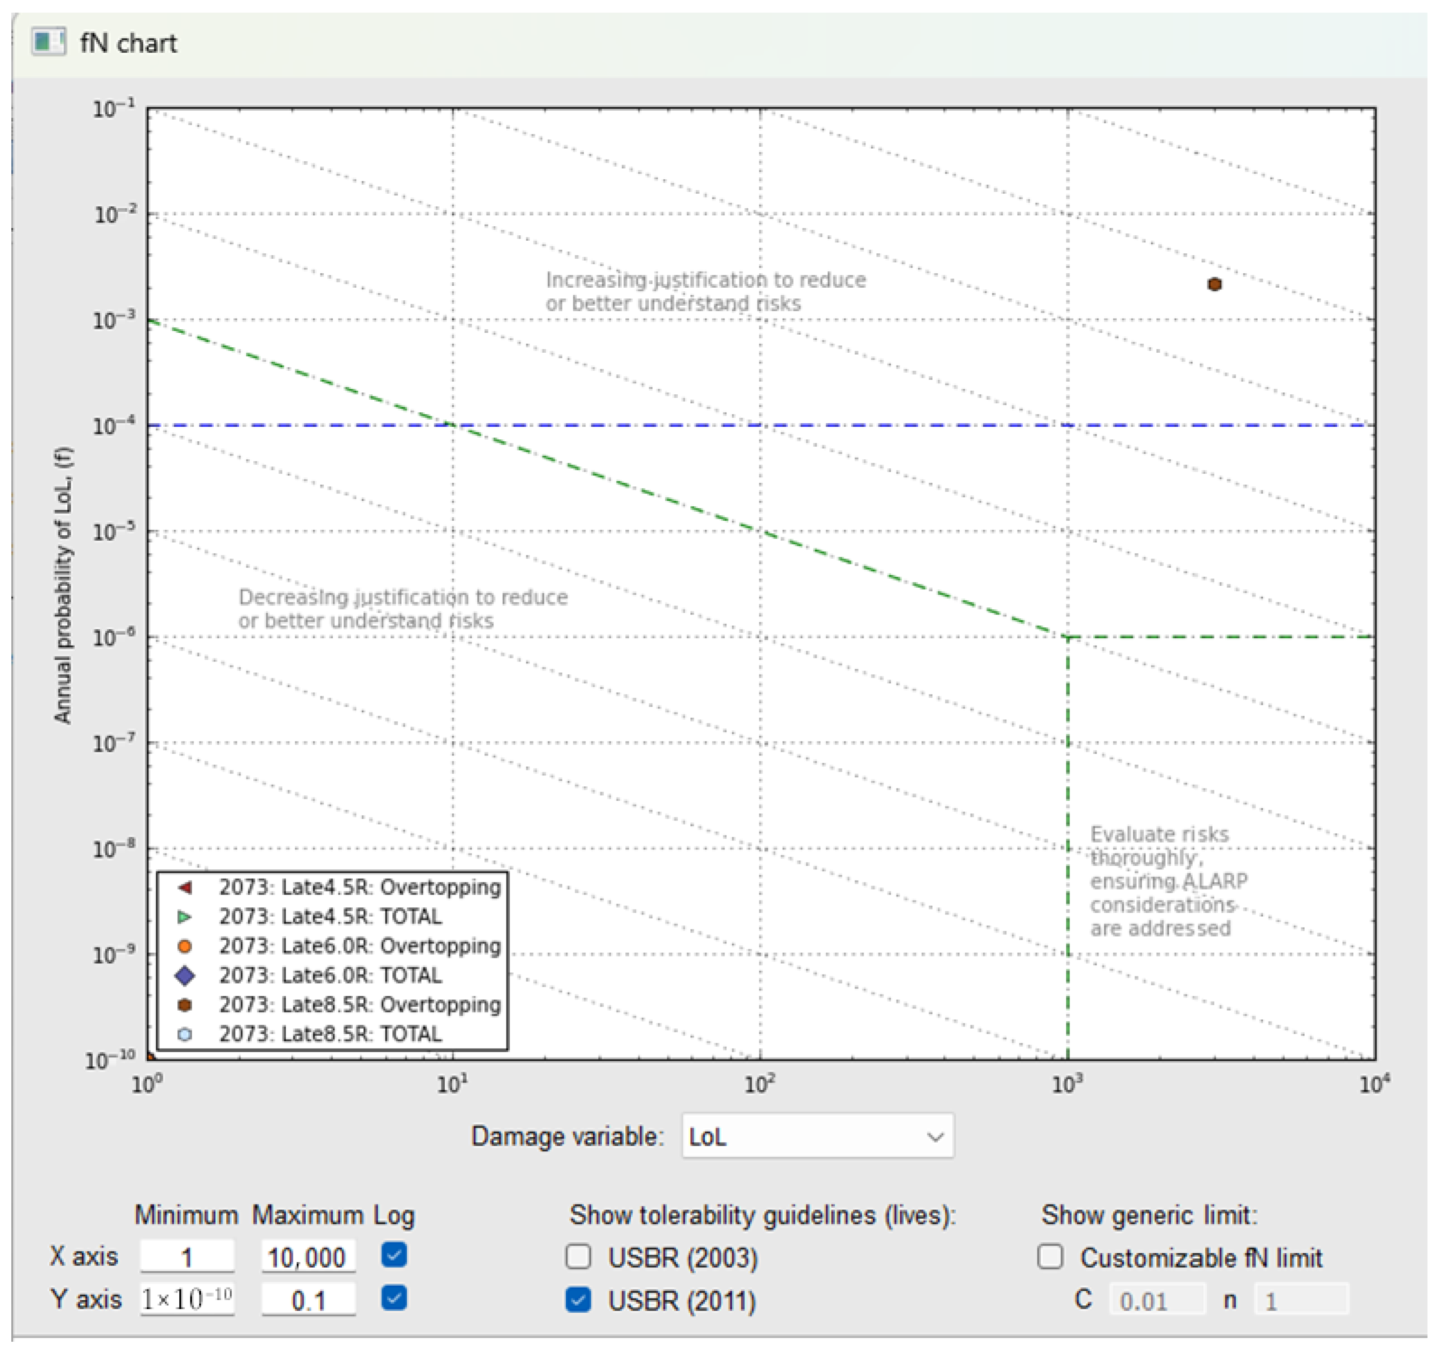Disable USBR (2011) tolerability guideline
Screen dimensions: 1446x1358
[578, 1299]
